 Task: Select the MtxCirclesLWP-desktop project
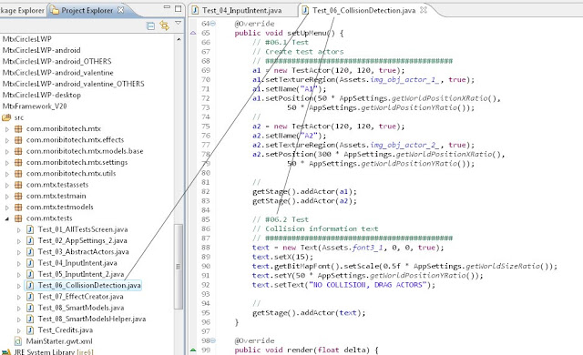[x=41, y=95]
